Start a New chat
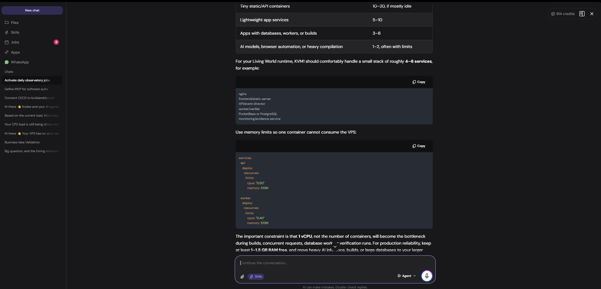This screenshot has height=289, width=601. [x=32, y=10]
